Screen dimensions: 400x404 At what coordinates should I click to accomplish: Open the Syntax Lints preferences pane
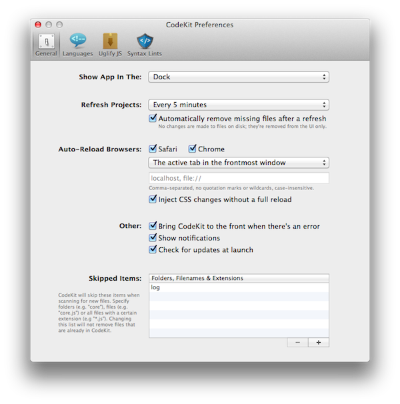click(x=144, y=45)
